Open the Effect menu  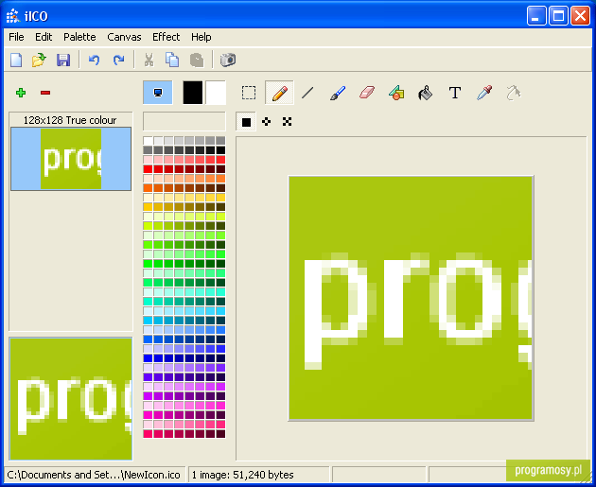tap(166, 37)
